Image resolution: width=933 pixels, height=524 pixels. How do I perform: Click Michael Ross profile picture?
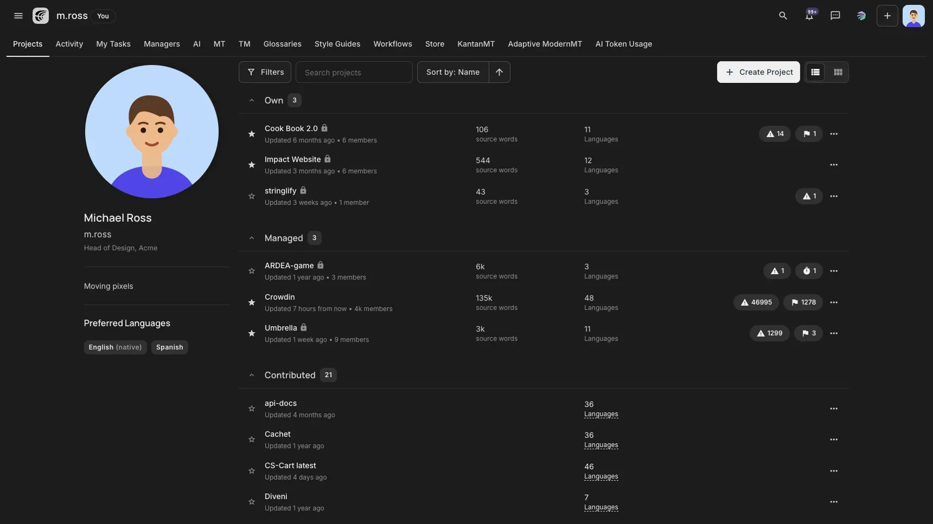pos(152,132)
